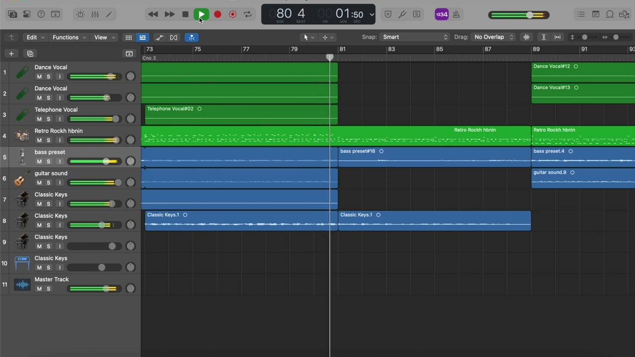The image size is (635, 357).
Task: Duplicate the selected track
Action: coord(30,54)
